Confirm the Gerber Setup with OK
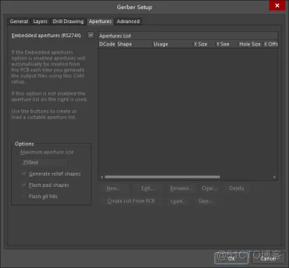 [231, 258]
